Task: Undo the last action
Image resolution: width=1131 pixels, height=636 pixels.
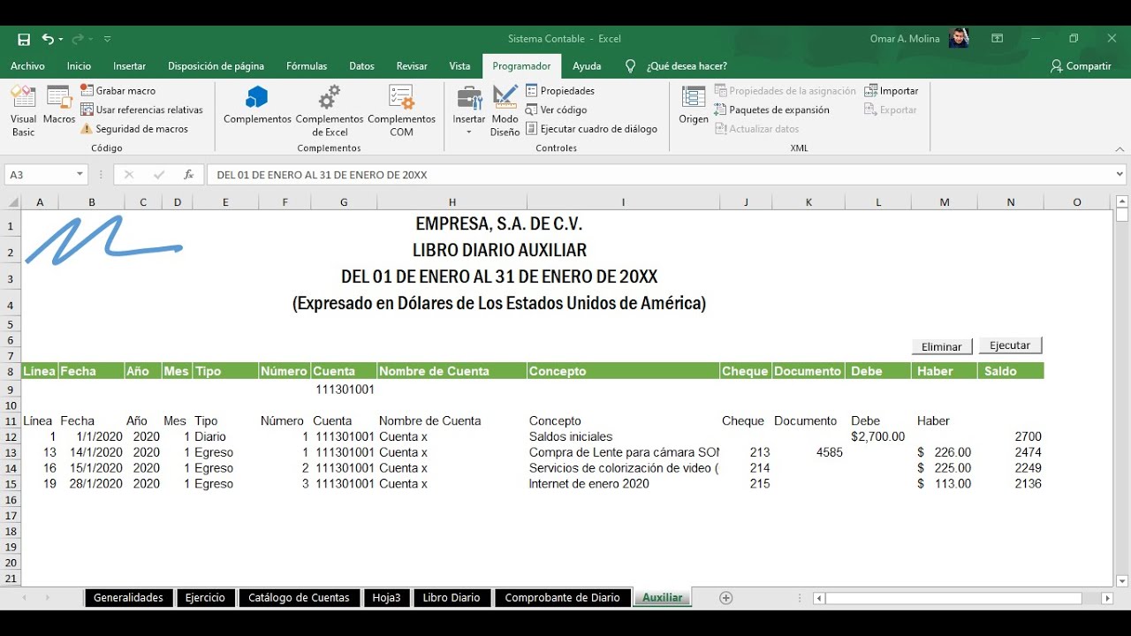Action: coord(48,39)
